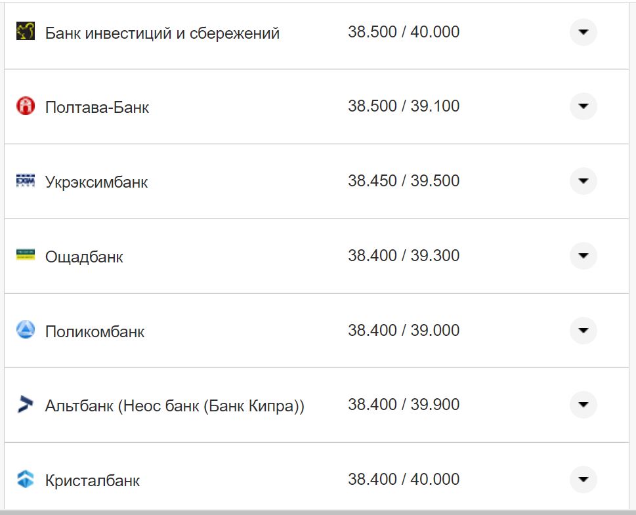Screen dimensions: 636x515
Task: Select the Ощадбанк bank name link
Action: (x=84, y=257)
